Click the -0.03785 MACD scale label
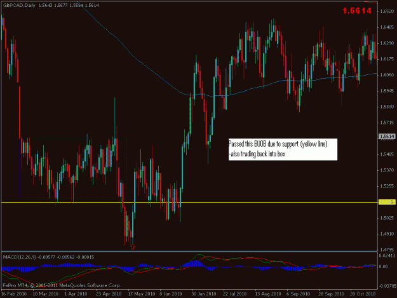 pyautogui.click(x=387, y=286)
